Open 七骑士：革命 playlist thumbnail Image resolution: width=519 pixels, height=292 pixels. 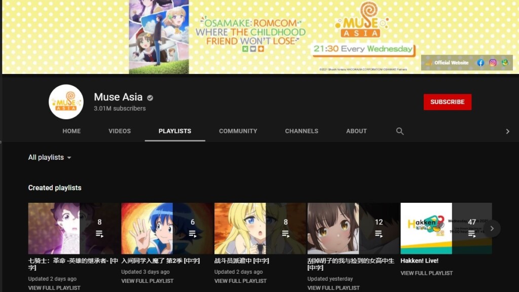(x=74, y=229)
